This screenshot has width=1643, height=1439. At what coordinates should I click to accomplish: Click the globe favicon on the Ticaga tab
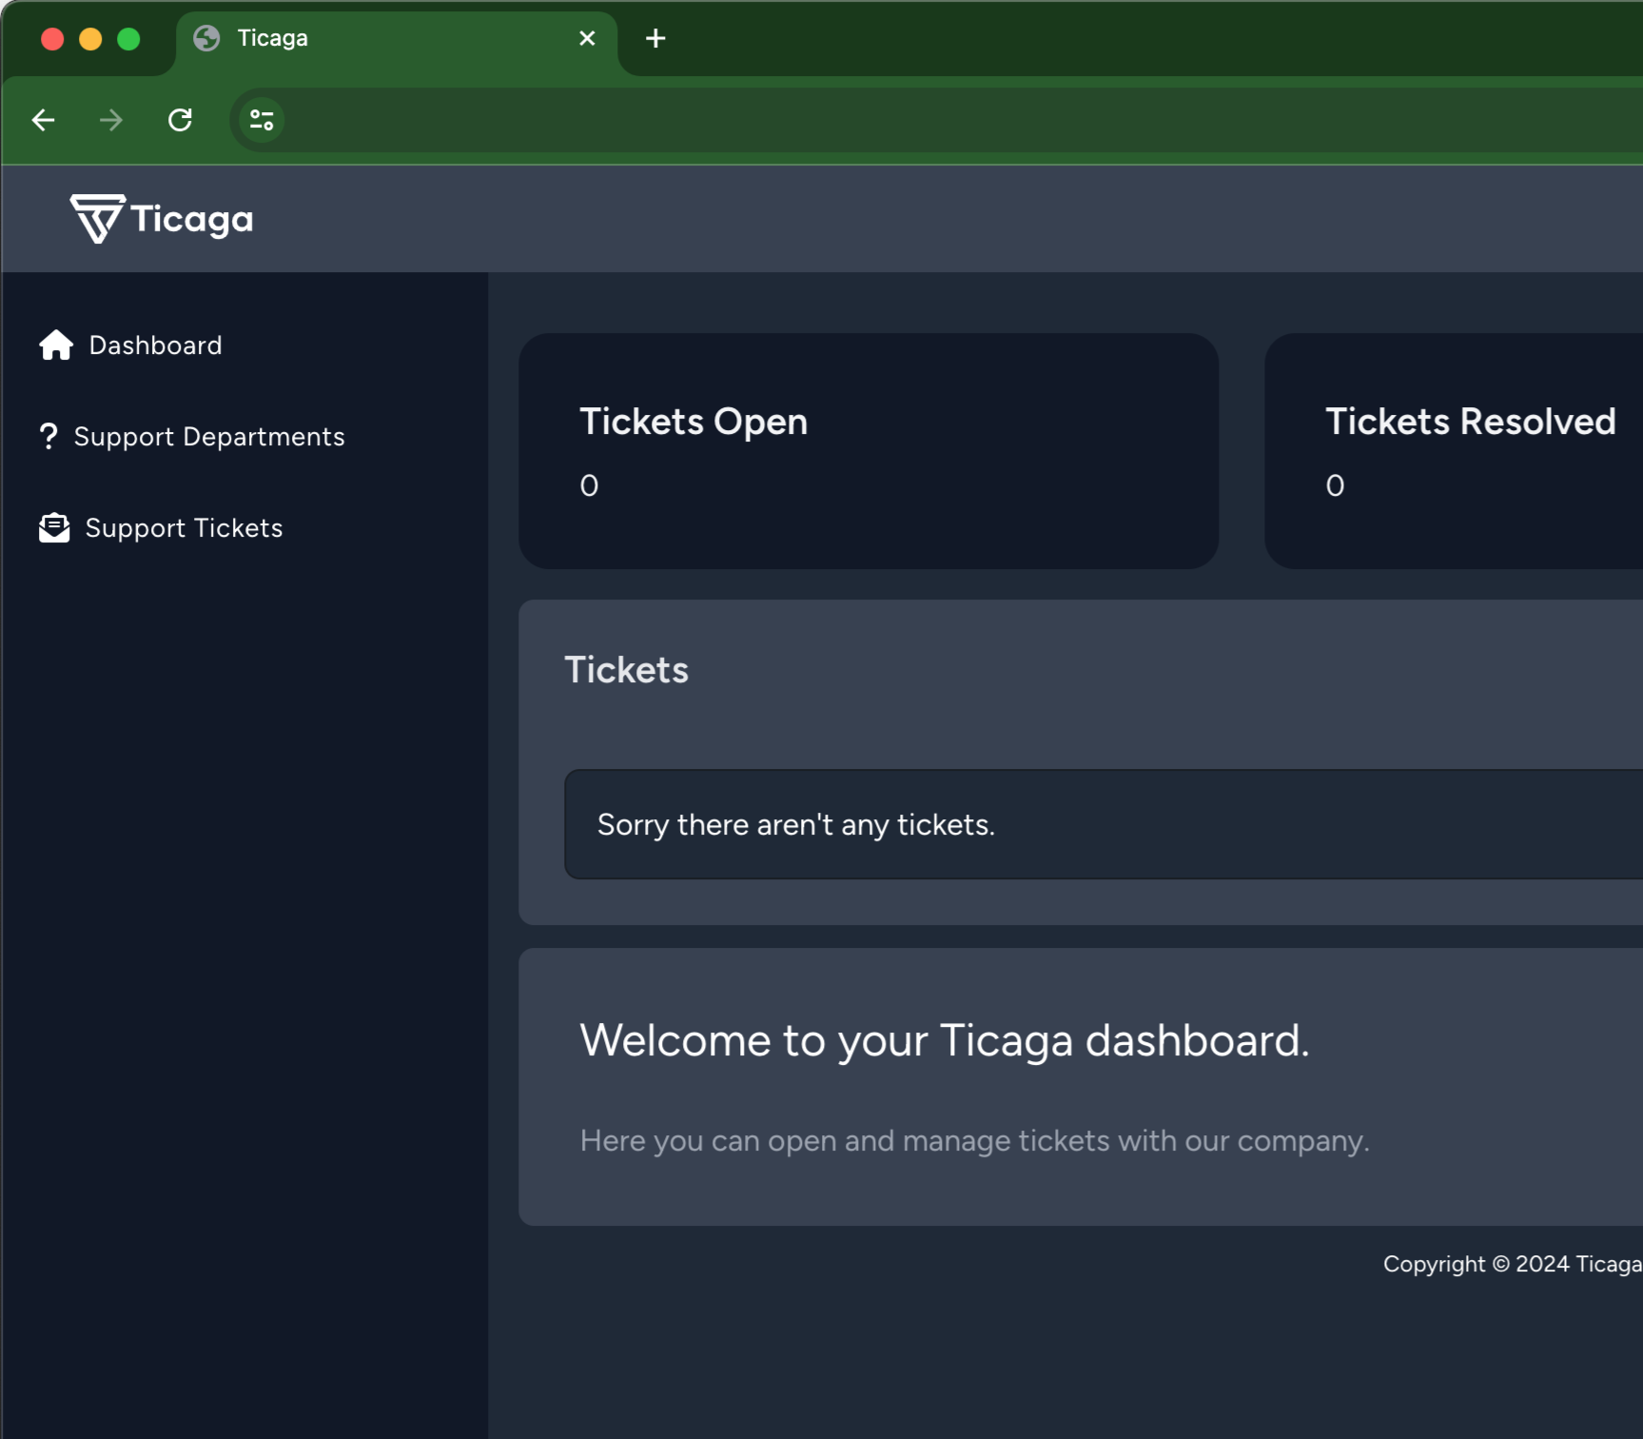(206, 38)
